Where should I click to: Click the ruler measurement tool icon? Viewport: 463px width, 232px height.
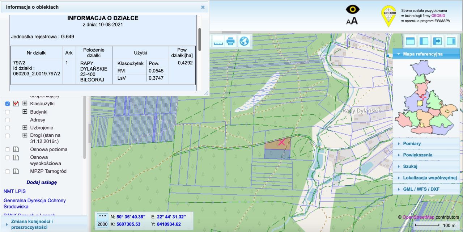tap(218, 41)
